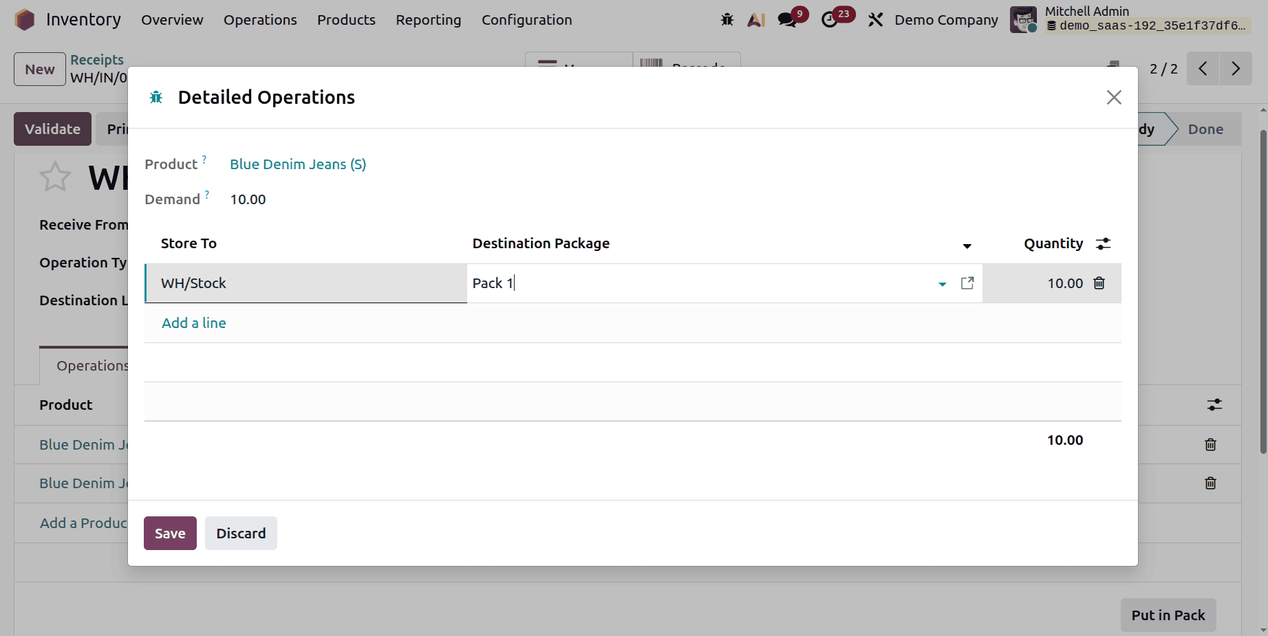This screenshot has height=636, width=1268.
Task: Go to the Reporting menu
Action: 428,20
